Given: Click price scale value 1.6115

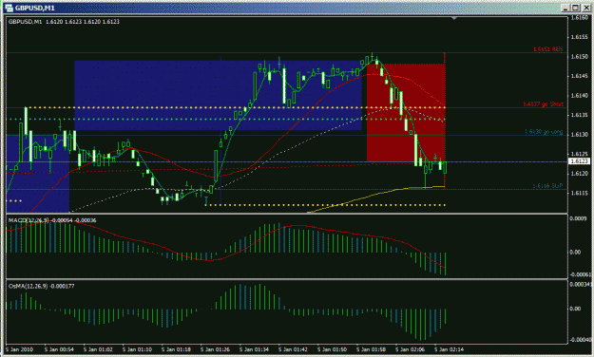Looking at the screenshot, I should 580,193.
